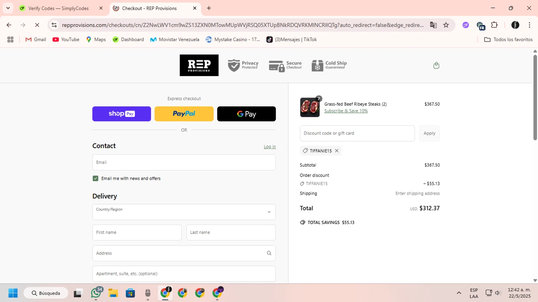Open the tab search dropdown arrow
538x302 pixels.
pos(8,8)
